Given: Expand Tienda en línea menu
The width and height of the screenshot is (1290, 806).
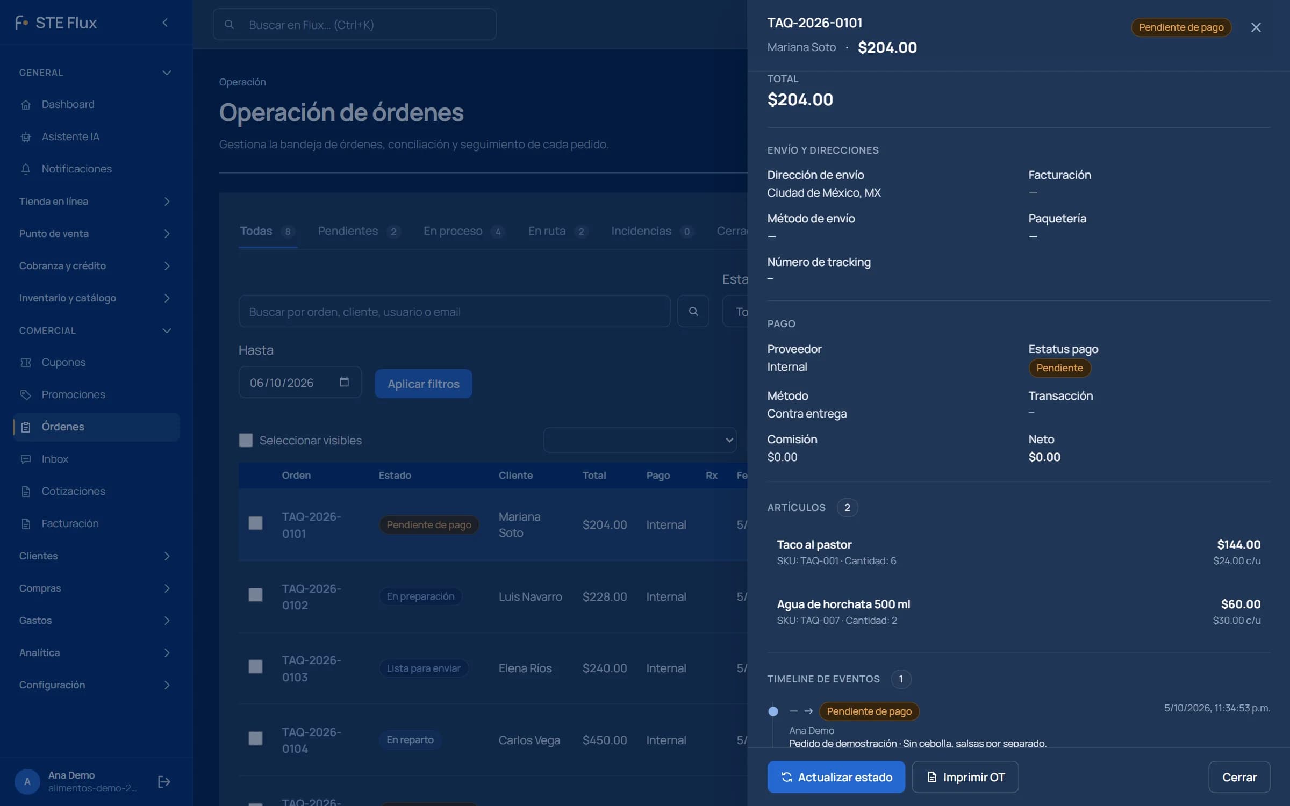Looking at the screenshot, I should pos(96,201).
